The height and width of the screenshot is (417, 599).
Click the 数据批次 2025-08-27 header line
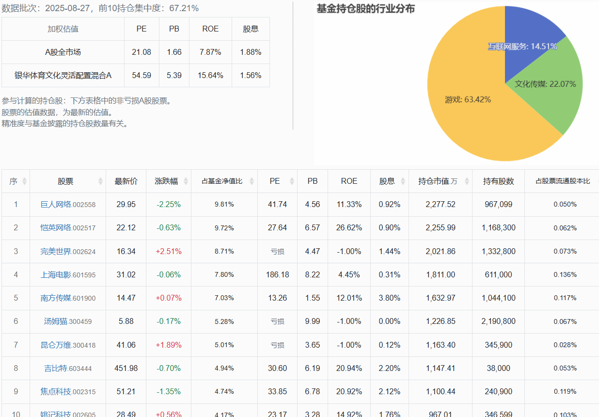coord(100,8)
